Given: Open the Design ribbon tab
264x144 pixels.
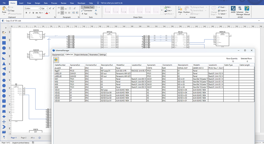Looking at the screenshot, I should click(x=37, y=3).
